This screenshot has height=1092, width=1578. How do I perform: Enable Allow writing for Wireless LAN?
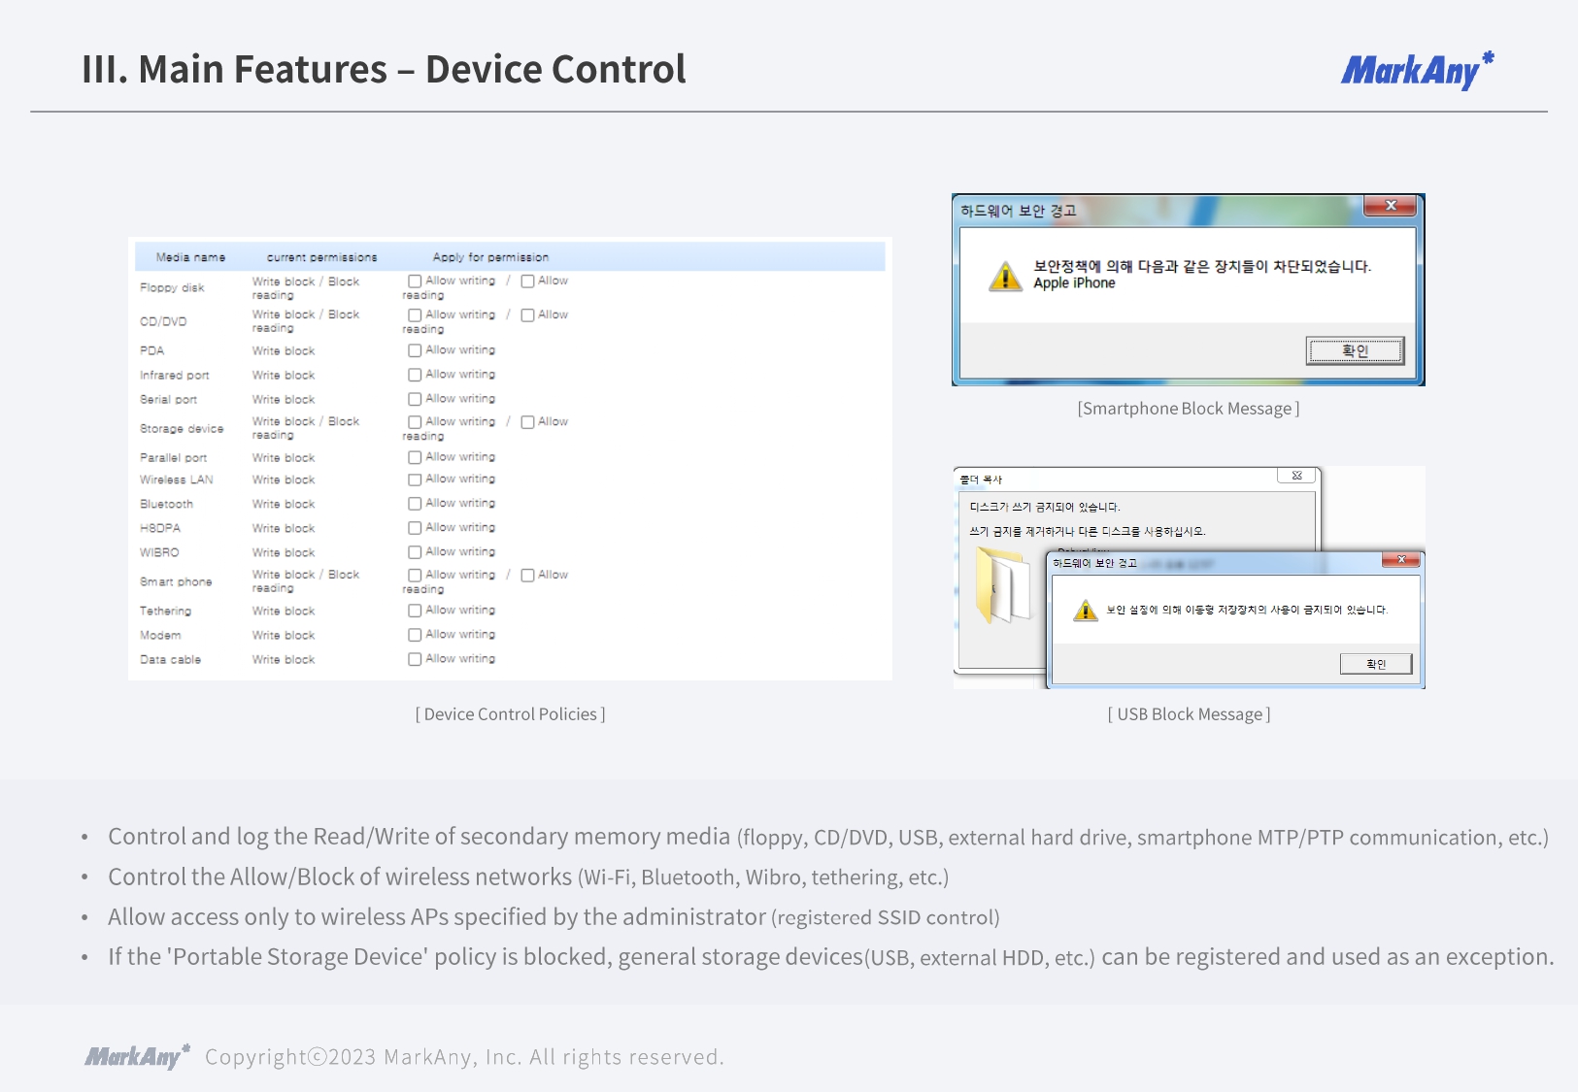coord(415,480)
